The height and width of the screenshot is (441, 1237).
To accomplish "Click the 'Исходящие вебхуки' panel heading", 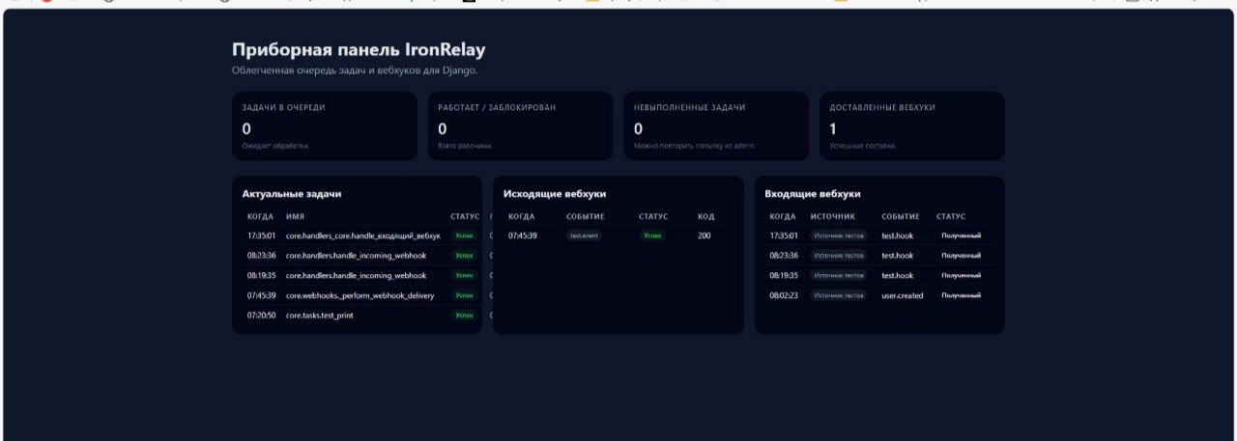I will click(555, 194).
